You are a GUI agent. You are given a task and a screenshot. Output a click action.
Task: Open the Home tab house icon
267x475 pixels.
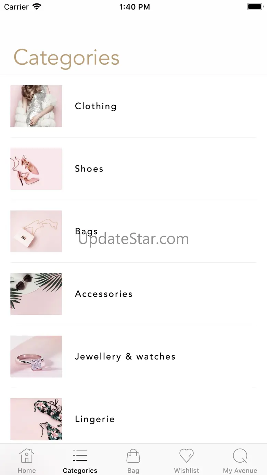27,456
